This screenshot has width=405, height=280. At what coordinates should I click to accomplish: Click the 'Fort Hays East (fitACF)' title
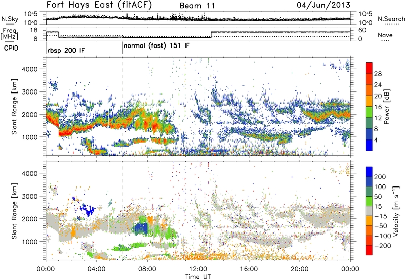[99, 5]
